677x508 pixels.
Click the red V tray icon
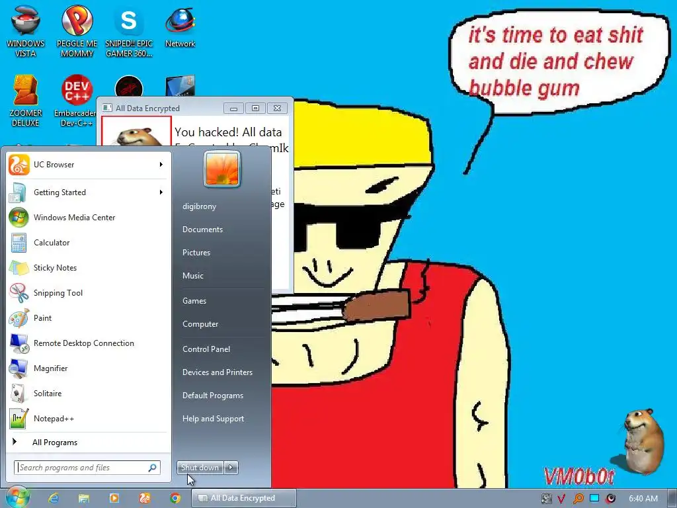(561, 499)
